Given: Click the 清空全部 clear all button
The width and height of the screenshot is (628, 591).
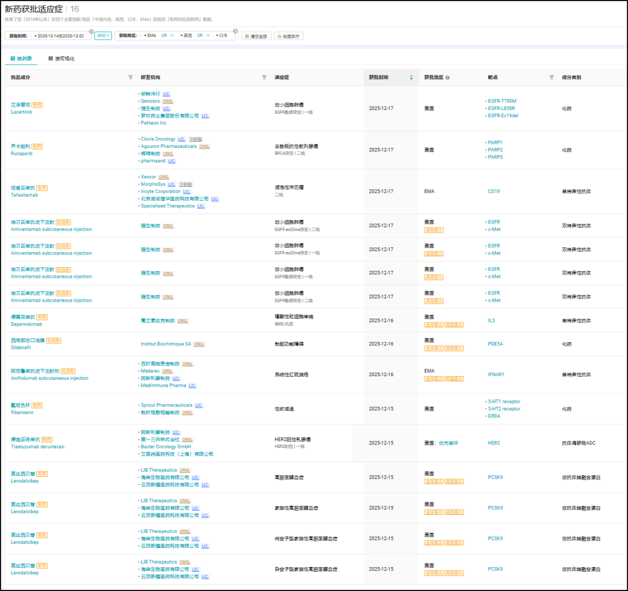Looking at the screenshot, I should pyautogui.click(x=256, y=36).
